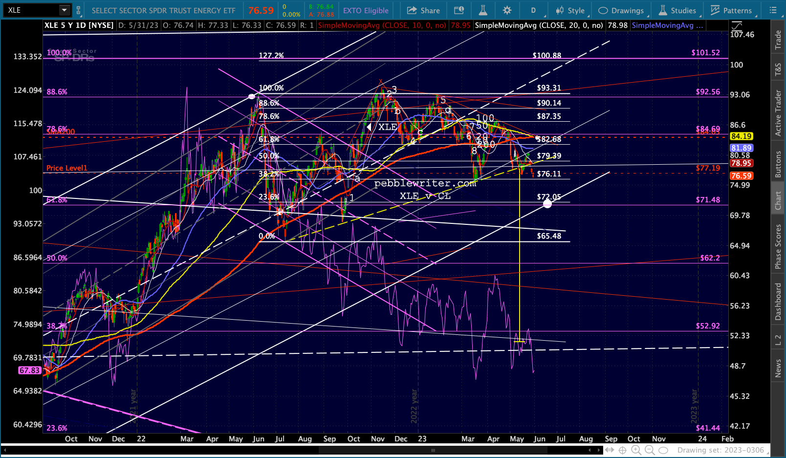
Task: Click the $52.92 magenta level label
Action: click(x=708, y=326)
